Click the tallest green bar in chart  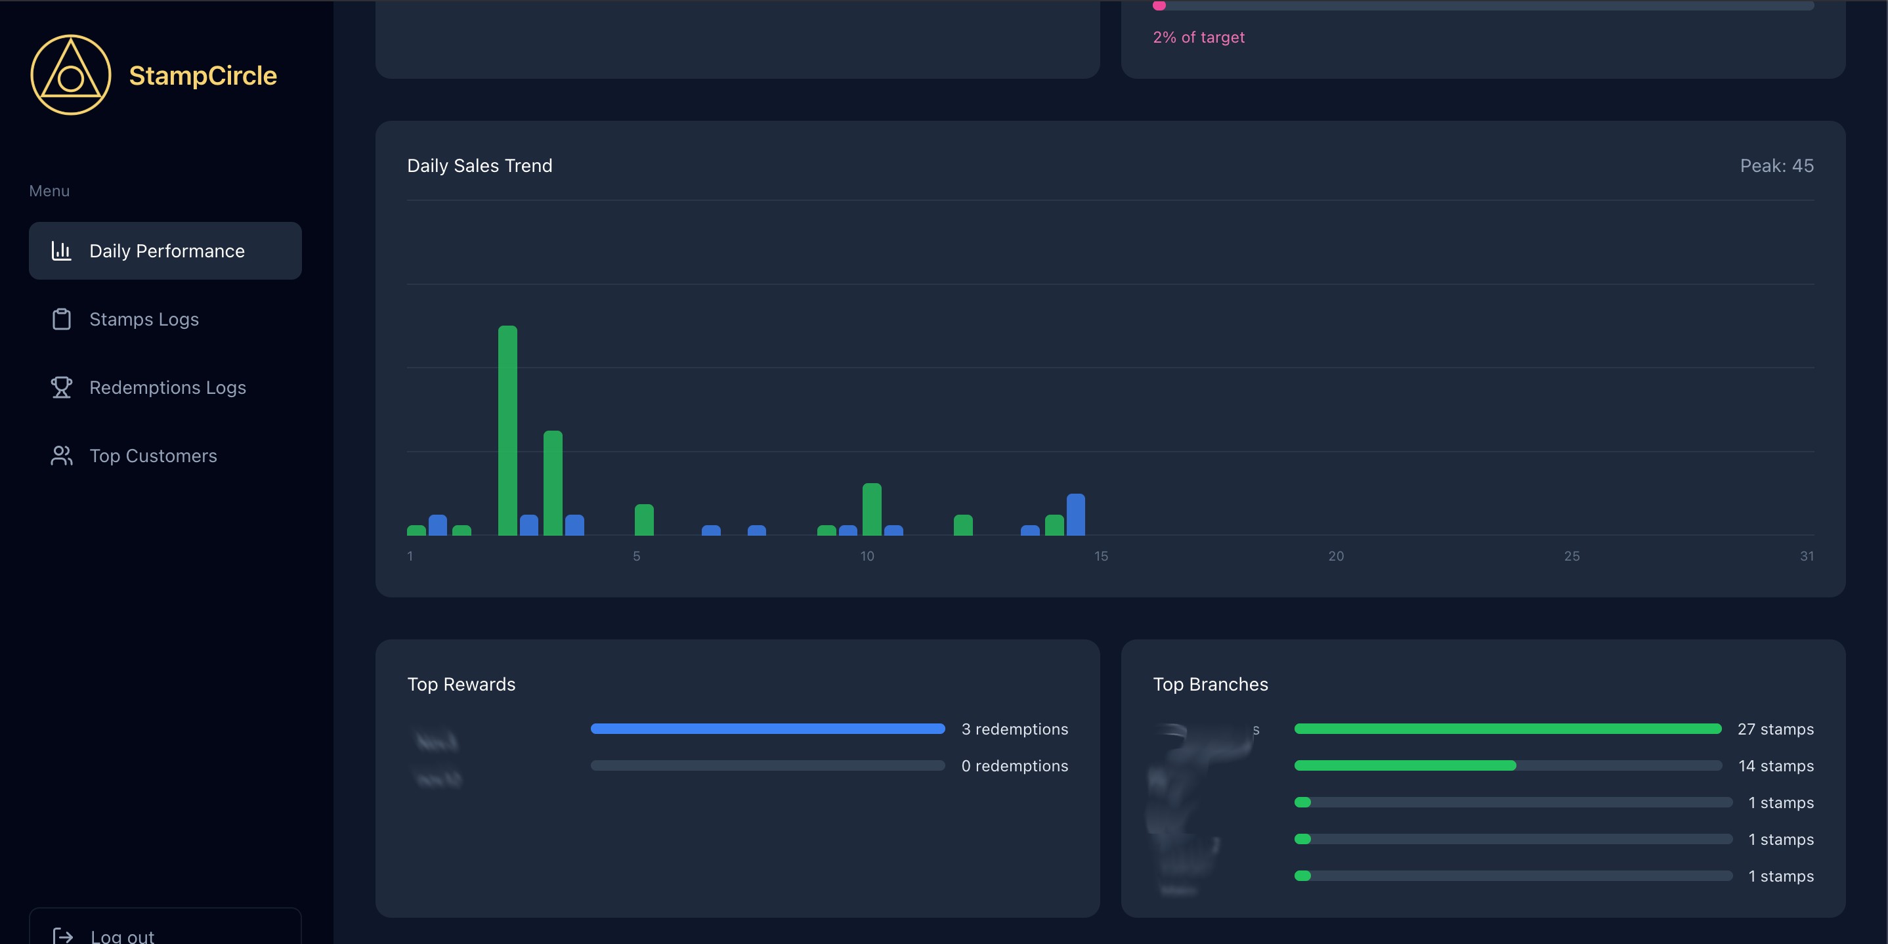click(507, 430)
